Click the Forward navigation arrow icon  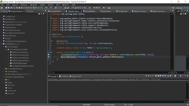(104, 8)
